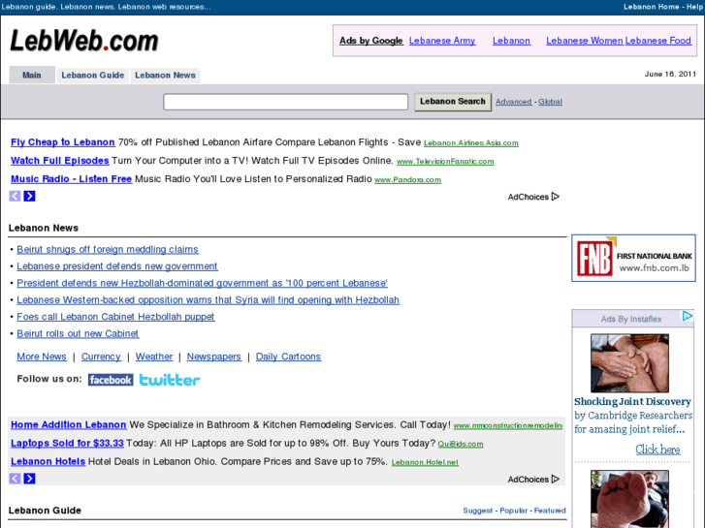Open the Twitter follow icon
This screenshot has height=528, width=705.
(170, 380)
